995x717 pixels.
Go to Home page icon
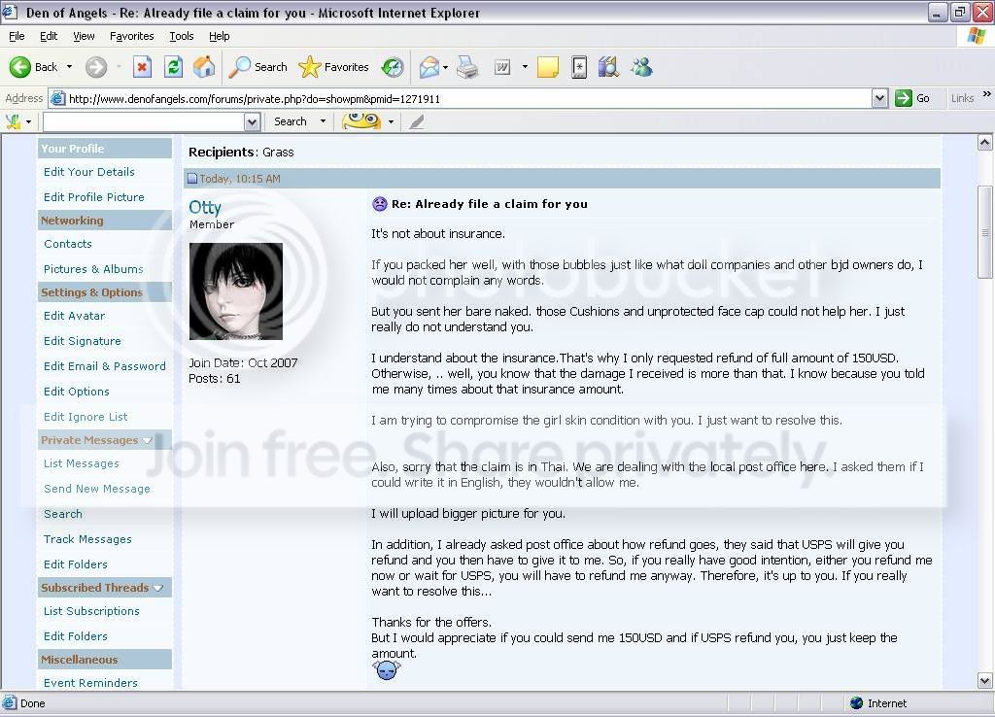204,67
